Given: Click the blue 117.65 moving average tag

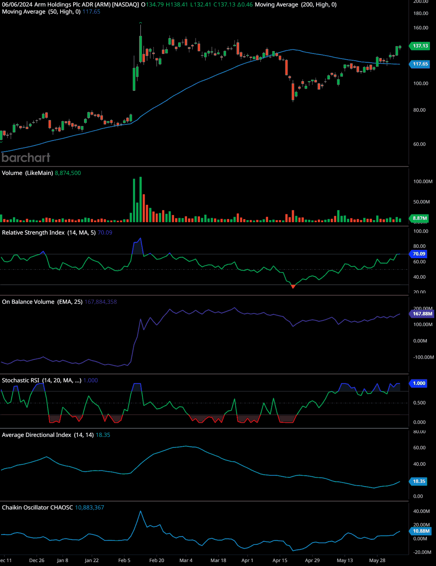Looking at the screenshot, I should (420, 64).
